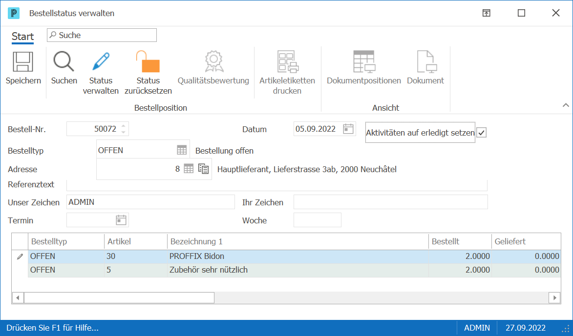Open Qualitätsbewertung badge icon
Viewport: 573px width, 336px height.
click(214, 61)
